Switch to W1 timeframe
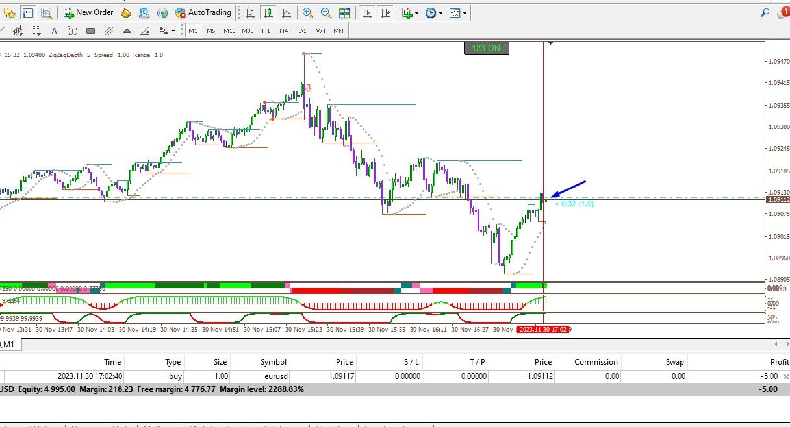Image resolution: width=790 pixels, height=427 pixels. tap(321, 30)
